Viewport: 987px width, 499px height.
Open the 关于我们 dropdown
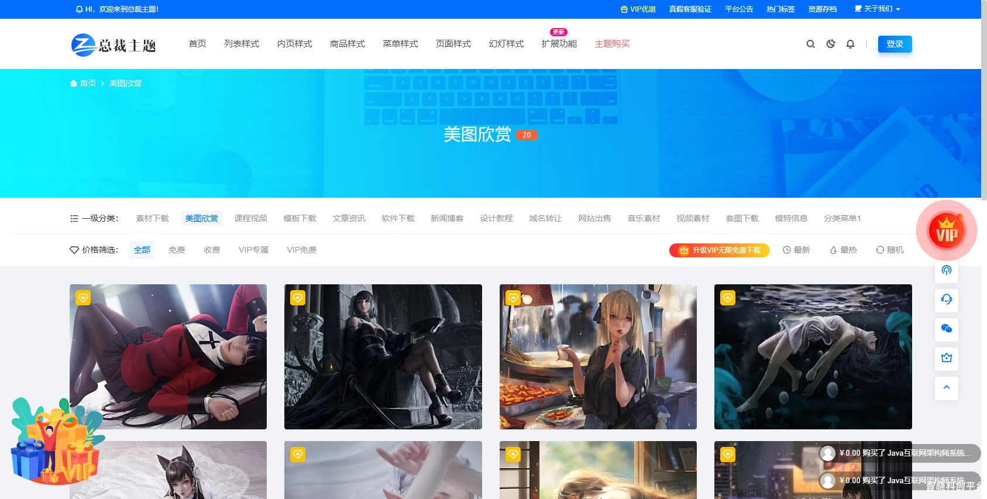coord(877,9)
